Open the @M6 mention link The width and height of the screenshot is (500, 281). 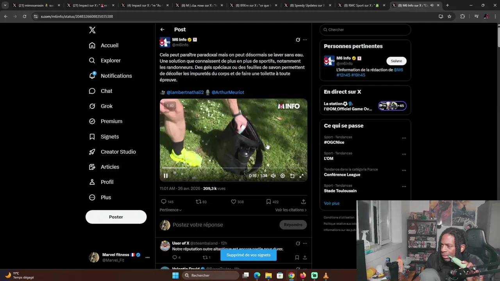pyautogui.click(x=398, y=70)
